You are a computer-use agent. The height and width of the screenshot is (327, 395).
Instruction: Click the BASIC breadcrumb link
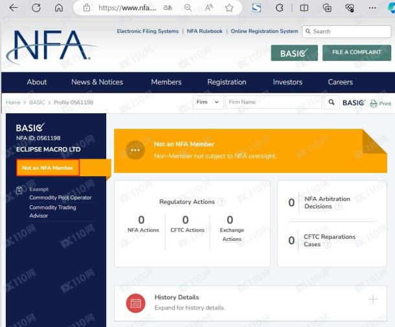[x=37, y=102]
